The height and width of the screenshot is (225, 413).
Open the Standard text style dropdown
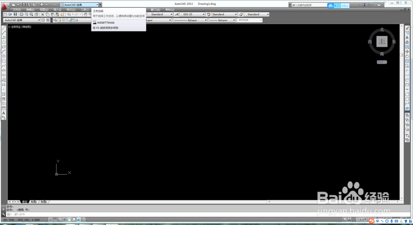[160, 14]
